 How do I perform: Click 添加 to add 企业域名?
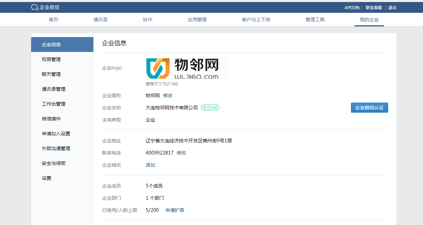pos(151,165)
